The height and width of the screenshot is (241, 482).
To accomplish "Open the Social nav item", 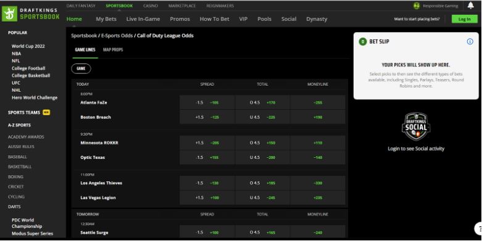I will (x=289, y=19).
